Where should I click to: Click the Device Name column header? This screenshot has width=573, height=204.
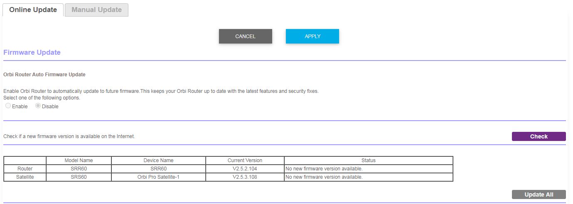[159, 160]
